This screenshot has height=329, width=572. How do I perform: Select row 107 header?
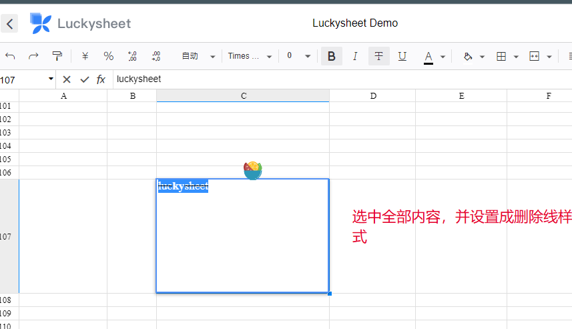(x=9, y=236)
